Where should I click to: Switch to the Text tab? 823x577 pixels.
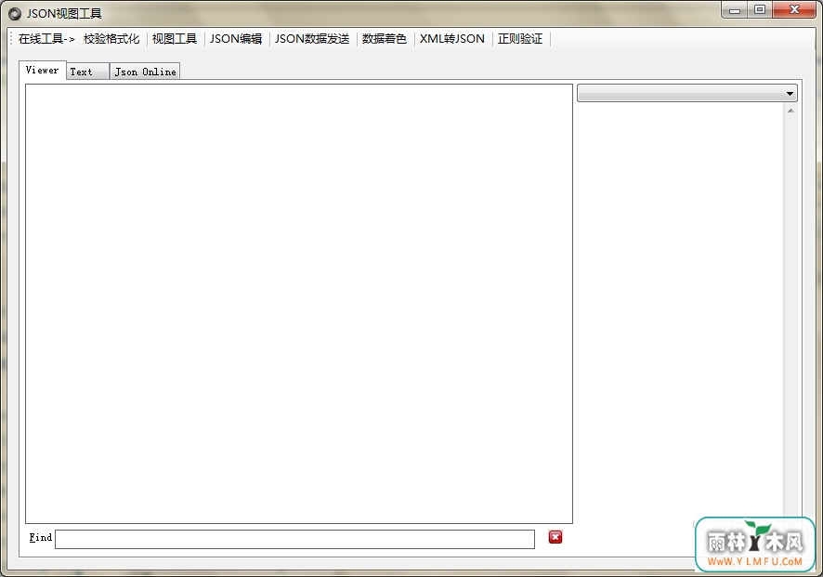(87, 72)
